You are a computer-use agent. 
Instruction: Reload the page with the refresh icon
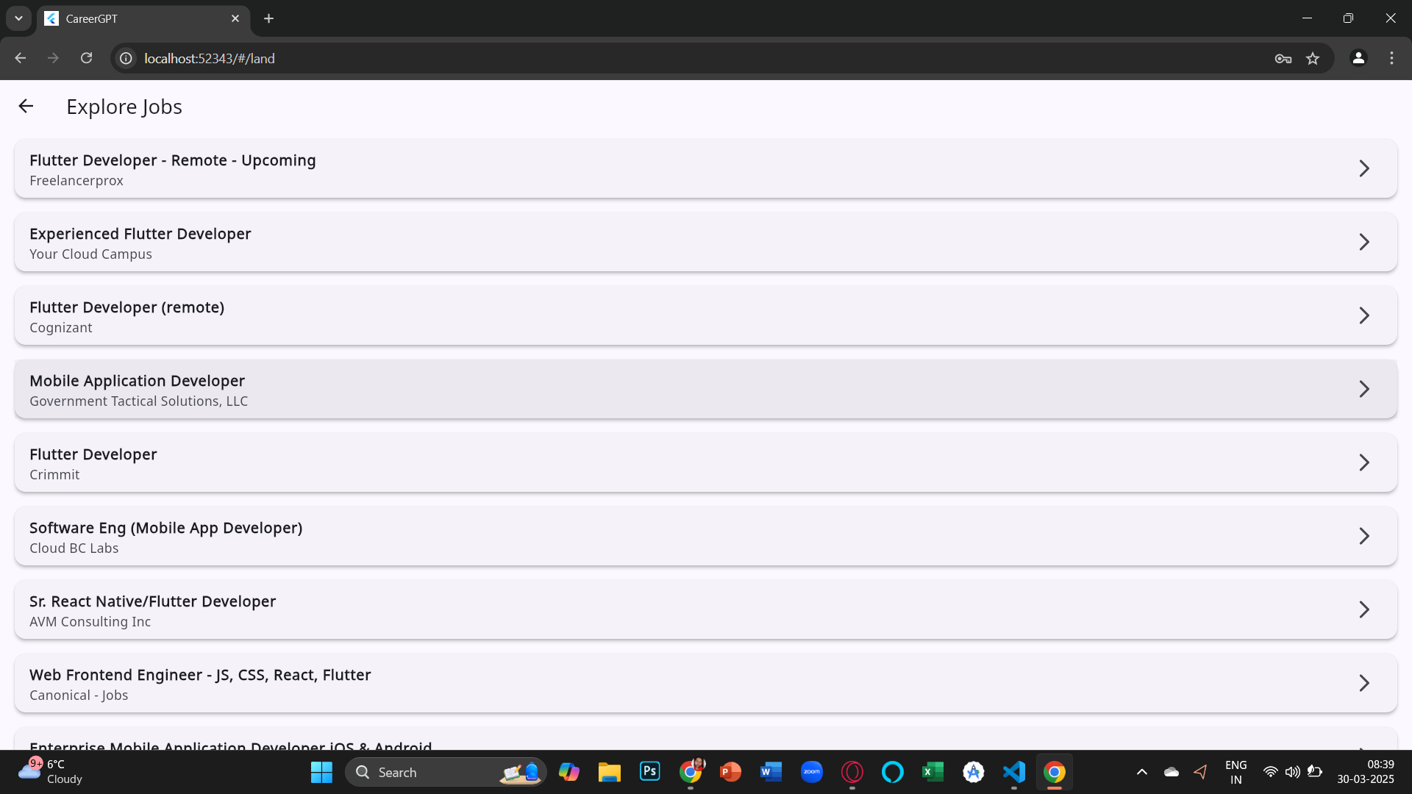pos(86,58)
